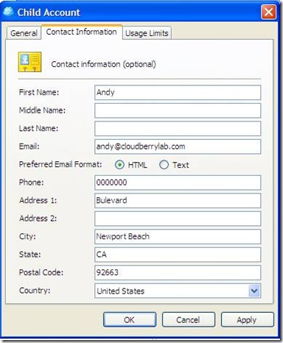
Task: Select Text email format
Action: pyautogui.click(x=164, y=165)
